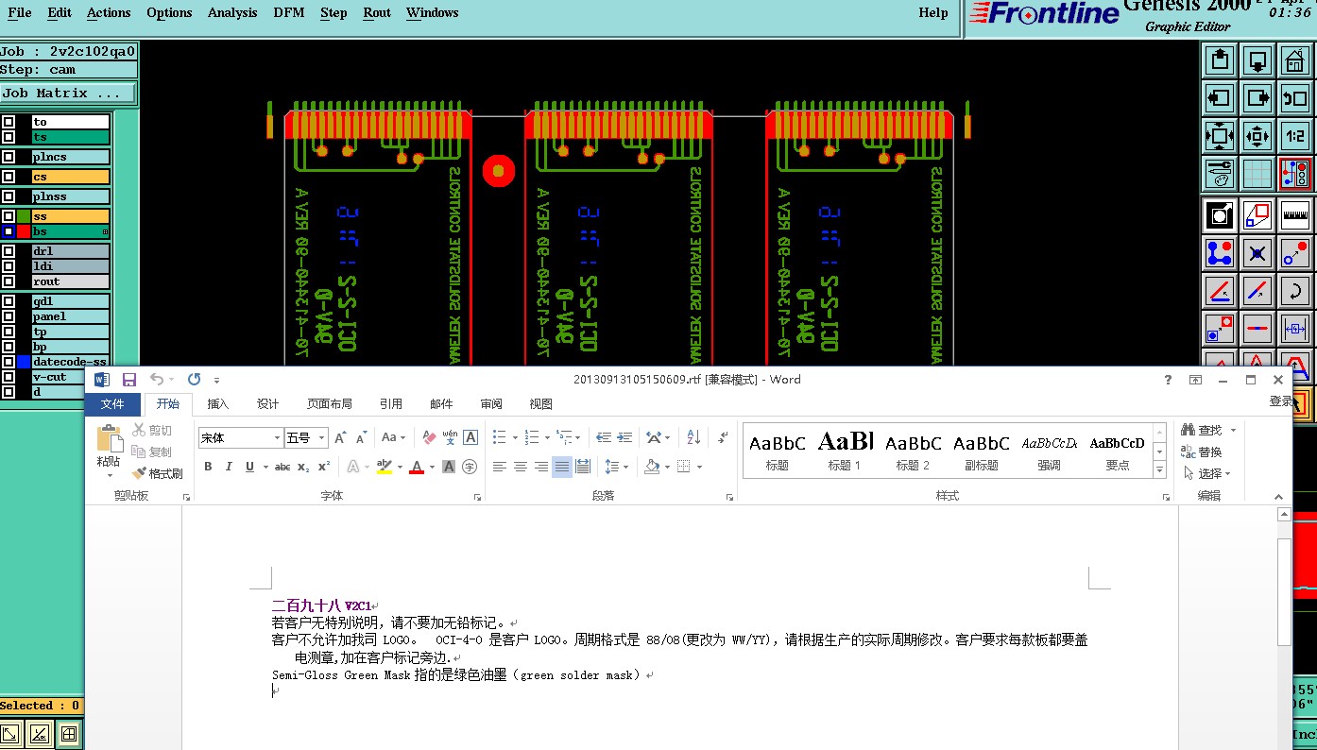
Task: Open the bullets list dropdown arrow
Action: 514,437
